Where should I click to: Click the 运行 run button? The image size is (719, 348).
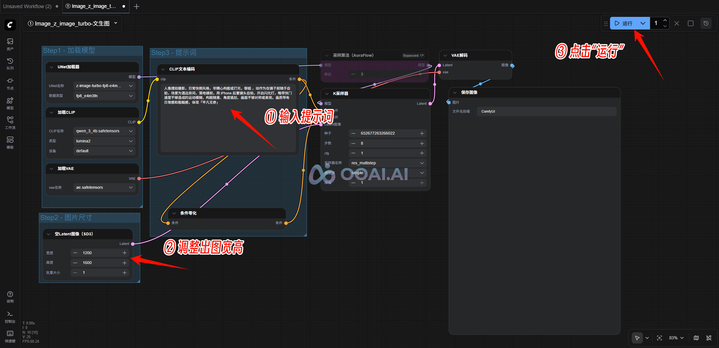(x=624, y=23)
